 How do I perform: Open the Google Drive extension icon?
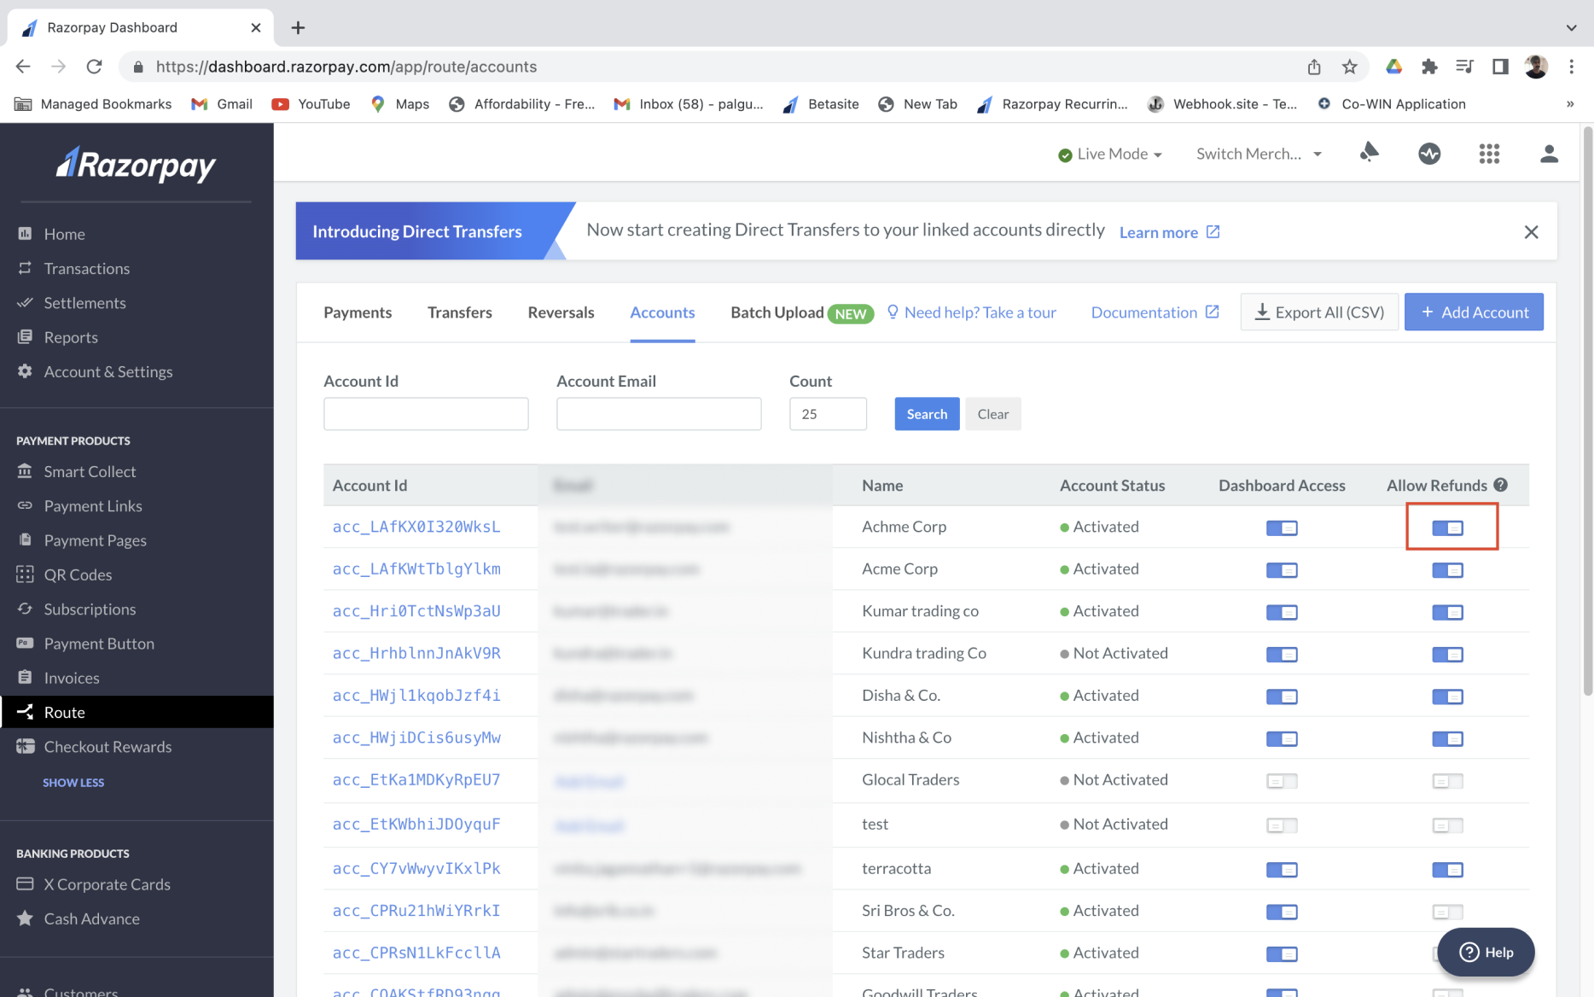(1393, 67)
